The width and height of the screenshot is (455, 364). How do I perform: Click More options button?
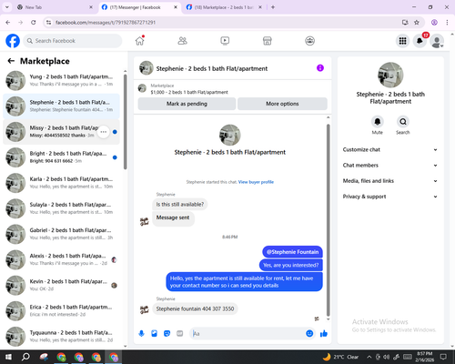pos(282,104)
